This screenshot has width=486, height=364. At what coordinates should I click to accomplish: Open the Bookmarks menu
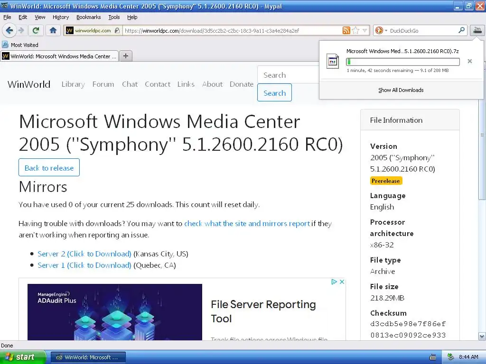pos(89,17)
